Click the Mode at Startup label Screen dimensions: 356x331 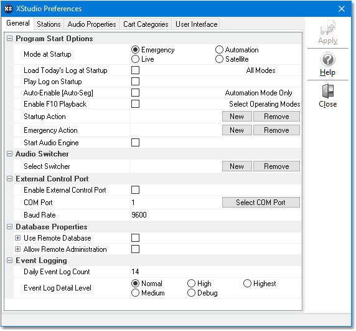[47, 54]
